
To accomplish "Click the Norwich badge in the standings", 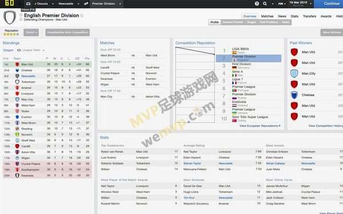I will point(17,134).
